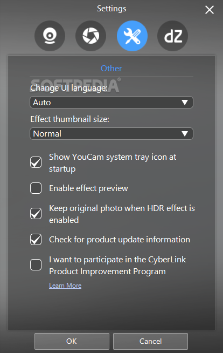Open the Normal thumbnail size combo box
This screenshot has height=353, width=223.
coord(111,134)
